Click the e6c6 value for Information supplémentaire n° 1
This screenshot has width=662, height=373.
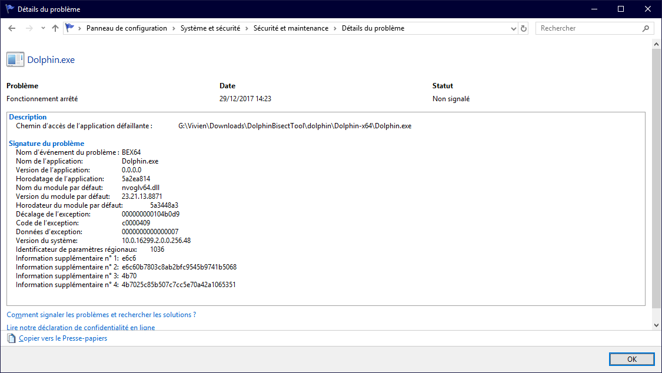(x=129, y=258)
